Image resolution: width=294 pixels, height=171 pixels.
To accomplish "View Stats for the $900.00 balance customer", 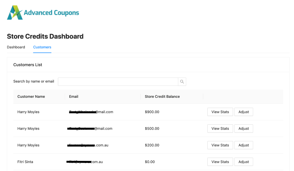I will [x=220, y=112].
